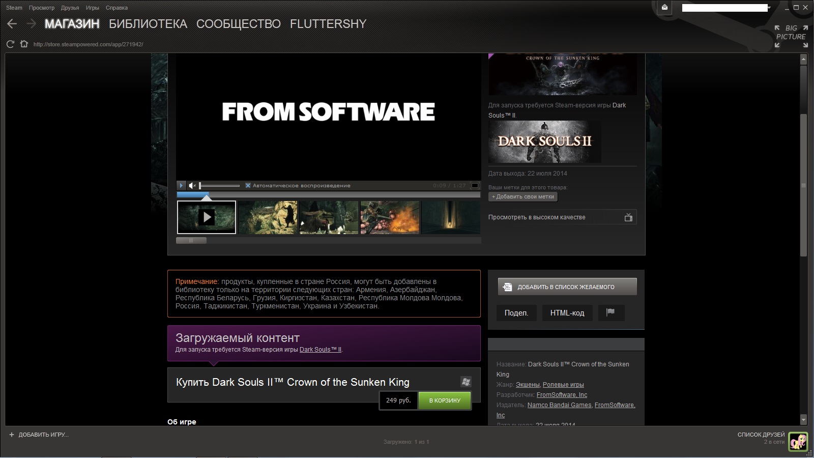The image size is (814, 458).
Task: Toggle video fullscreen icon
Action: (x=475, y=186)
